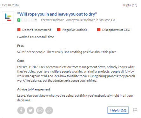This screenshot has height=118, width=141.
Task: Click the Cons section heading
Action: [x=21, y=61]
